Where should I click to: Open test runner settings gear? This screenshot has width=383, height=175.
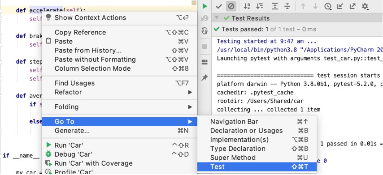(365, 6)
